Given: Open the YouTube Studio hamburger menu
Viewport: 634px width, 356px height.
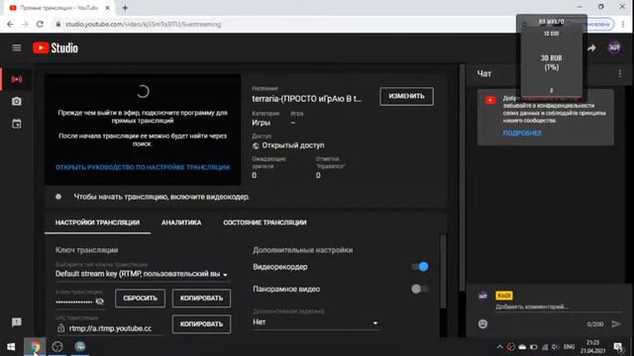Looking at the screenshot, I should pos(16,48).
